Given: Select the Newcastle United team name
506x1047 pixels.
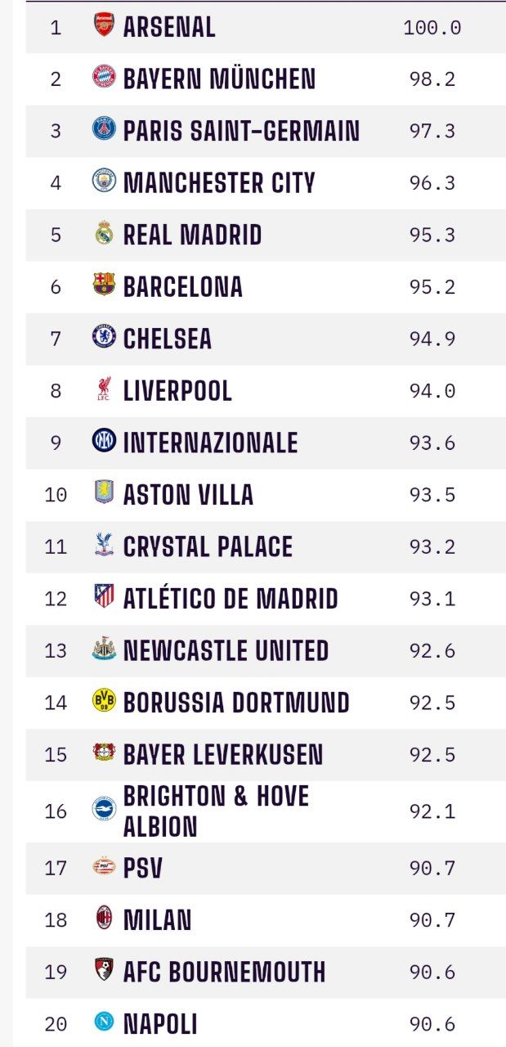Looking at the screenshot, I should pos(226,651).
